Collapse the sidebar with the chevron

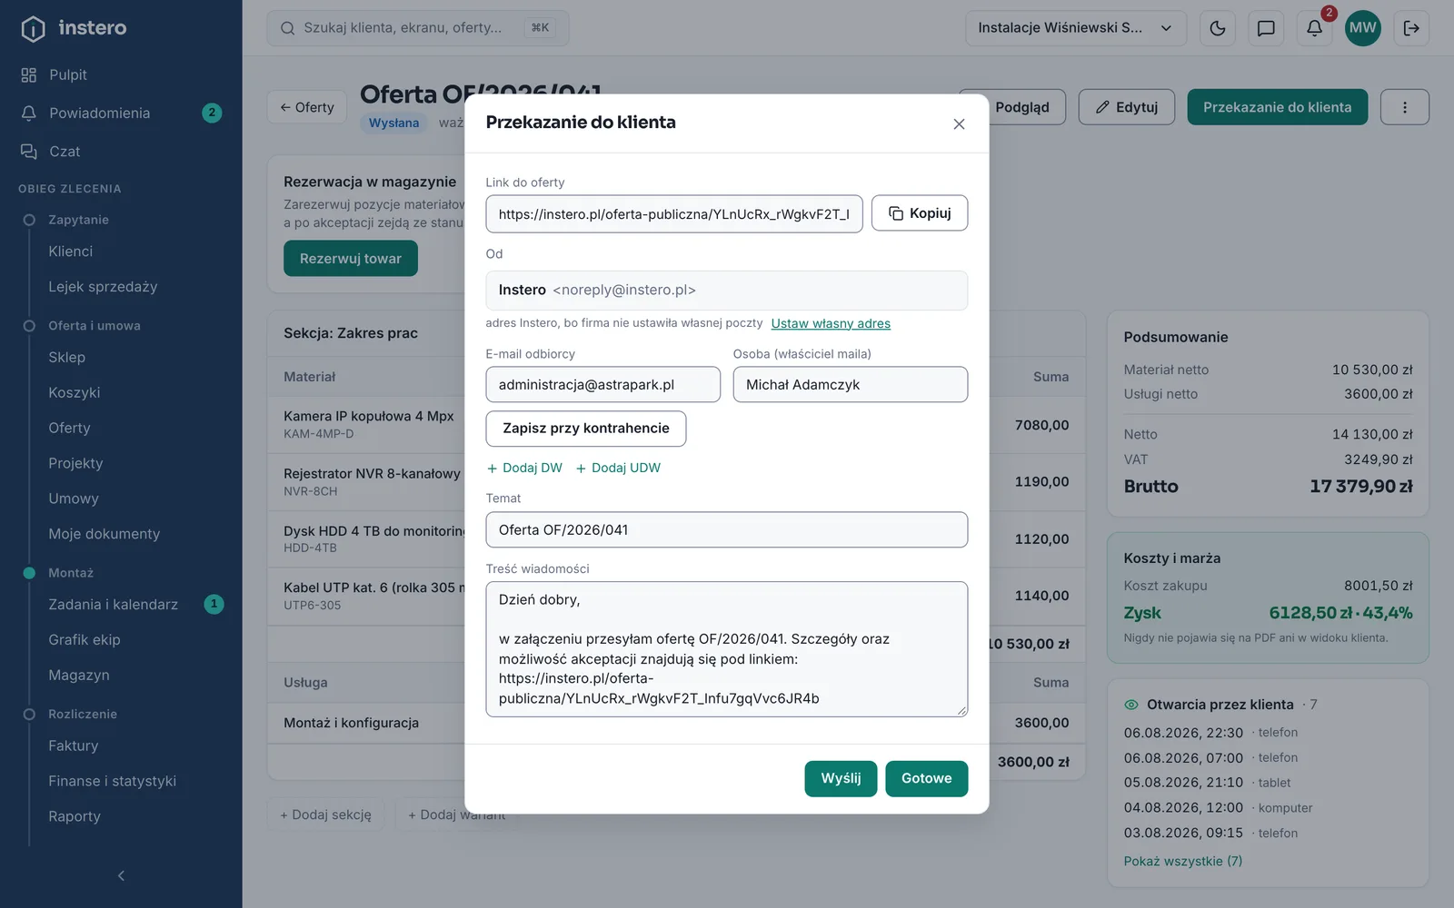pos(121,875)
